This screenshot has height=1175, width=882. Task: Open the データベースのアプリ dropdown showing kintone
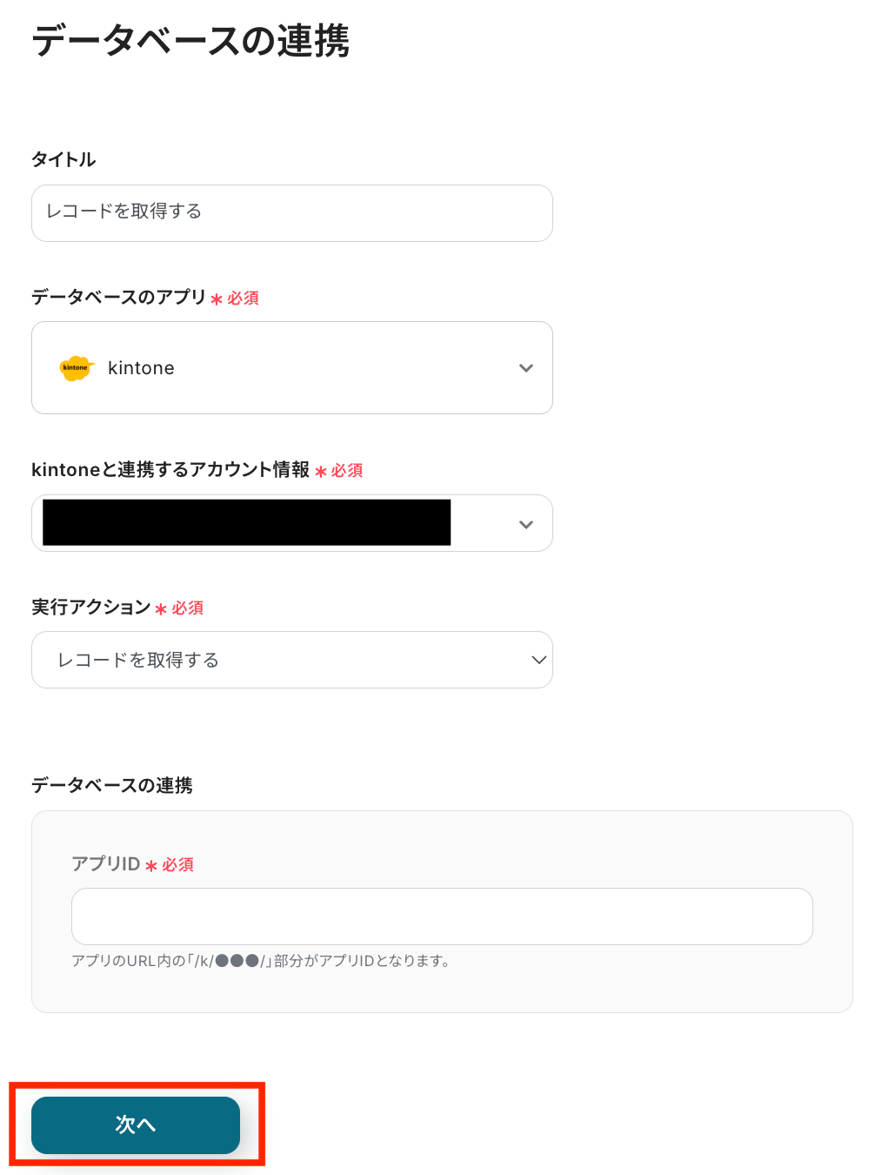(x=292, y=368)
